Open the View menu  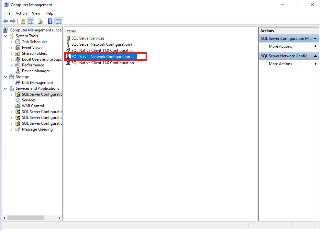click(x=36, y=13)
